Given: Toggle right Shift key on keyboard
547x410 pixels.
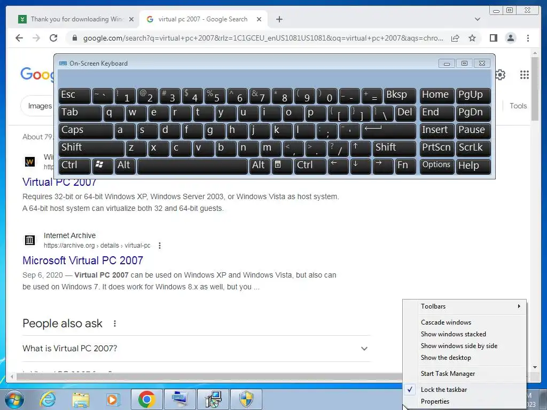Looking at the screenshot, I should (394, 148).
